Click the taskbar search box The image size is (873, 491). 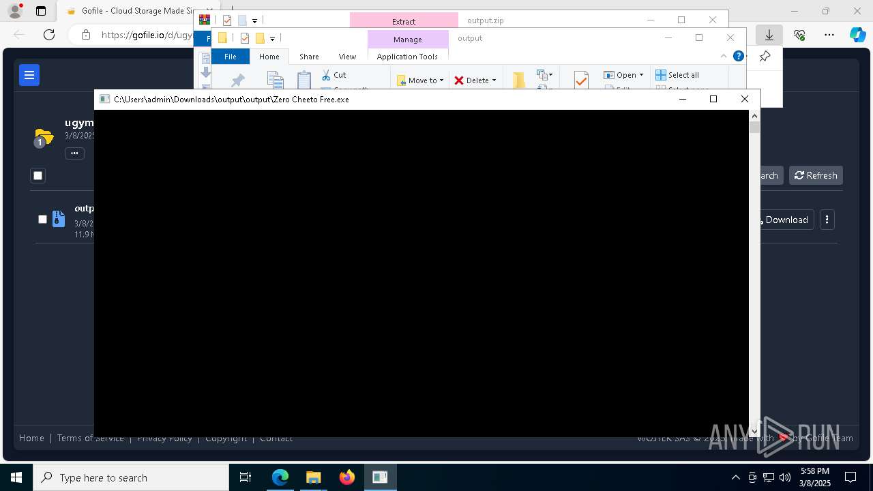(131, 477)
